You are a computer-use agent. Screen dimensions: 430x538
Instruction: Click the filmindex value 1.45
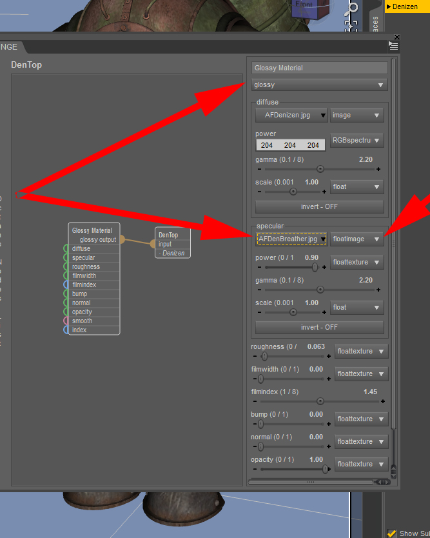pos(370,392)
